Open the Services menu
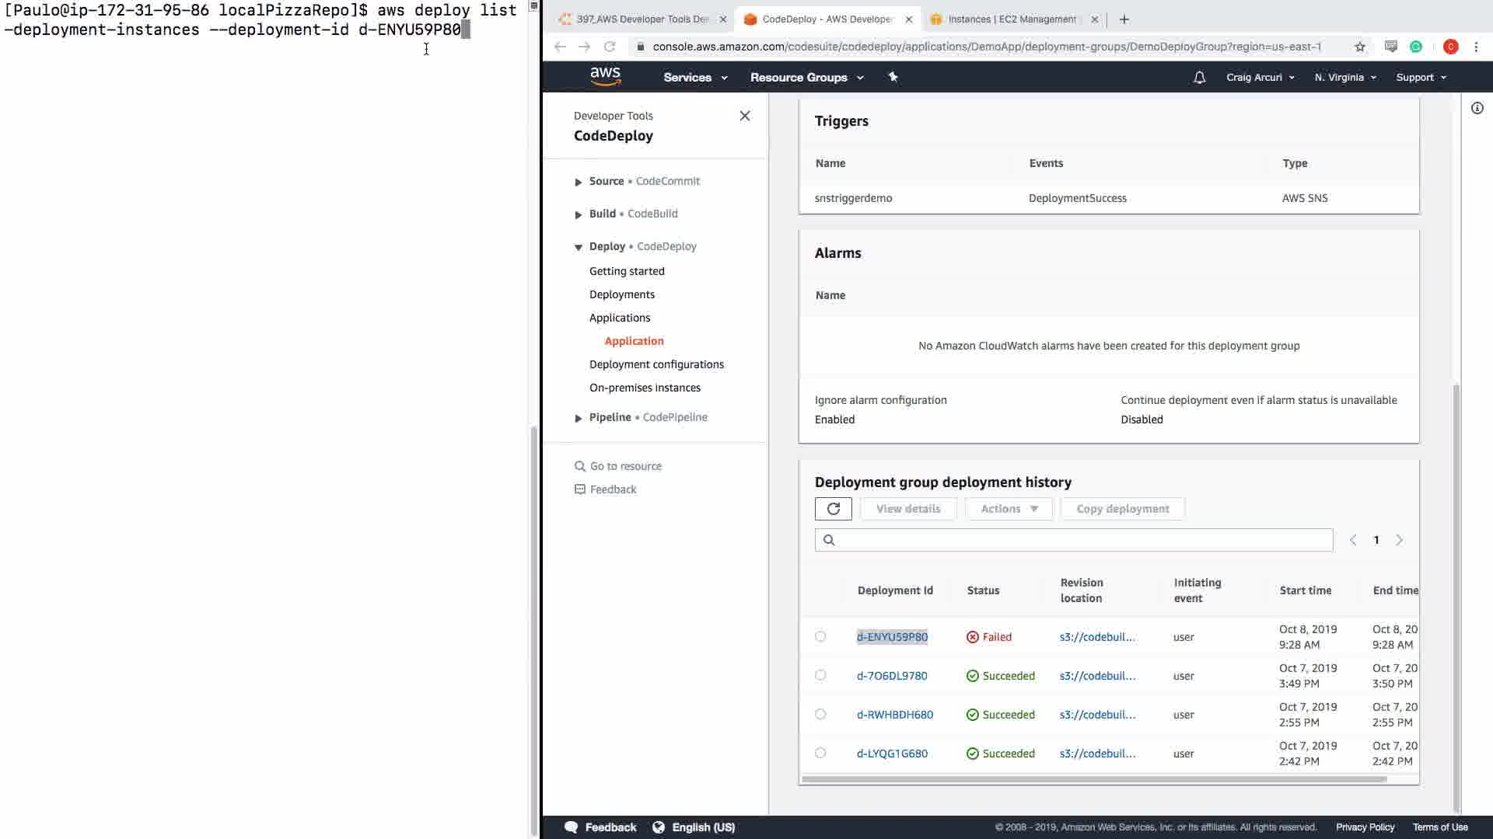1493x839 pixels. pos(695,77)
